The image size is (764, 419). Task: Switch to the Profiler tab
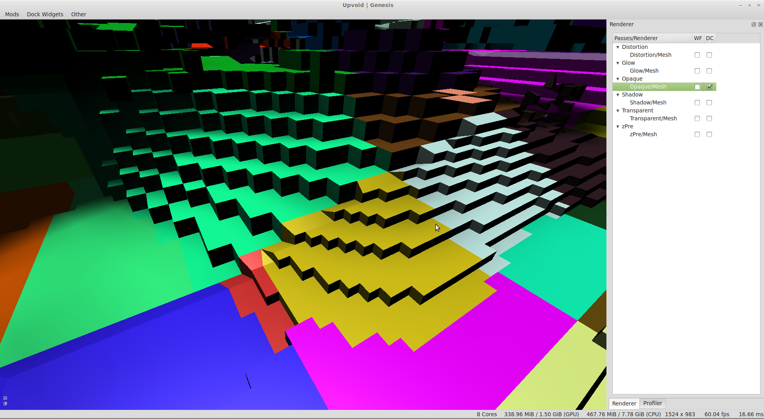point(653,403)
